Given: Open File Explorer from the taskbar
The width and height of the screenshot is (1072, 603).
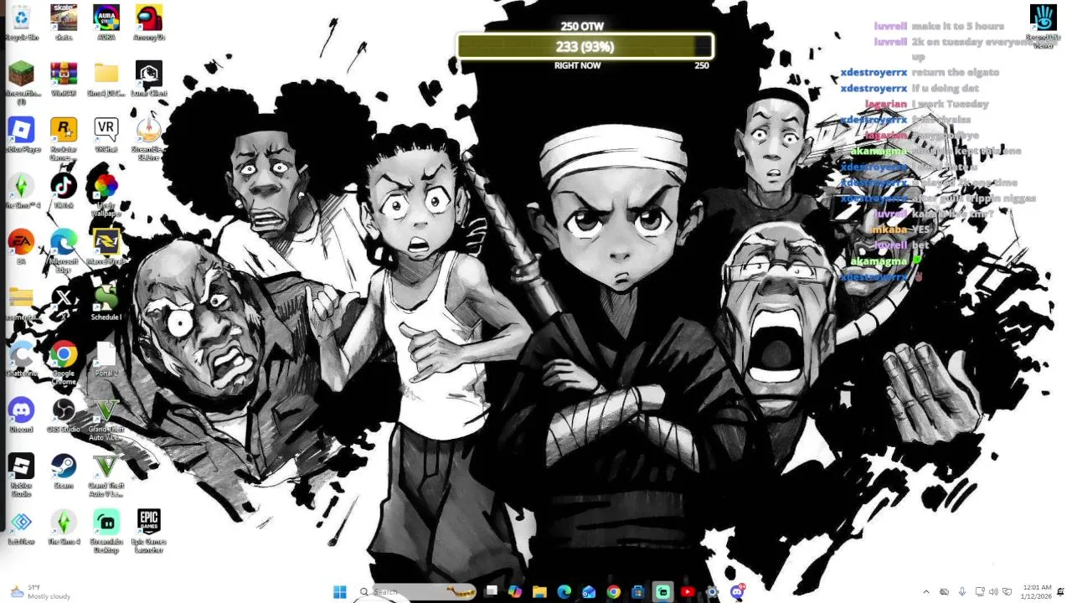Looking at the screenshot, I should click(x=539, y=592).
